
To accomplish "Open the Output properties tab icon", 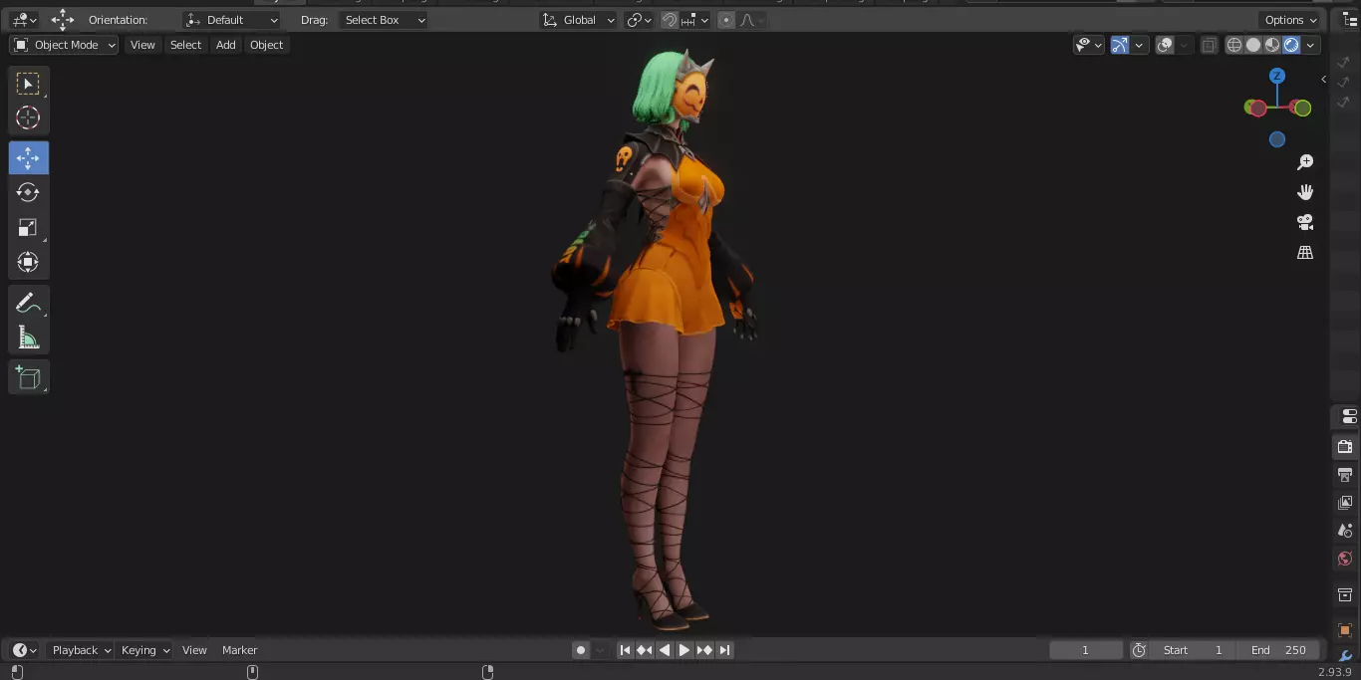I will (1346, 475).
